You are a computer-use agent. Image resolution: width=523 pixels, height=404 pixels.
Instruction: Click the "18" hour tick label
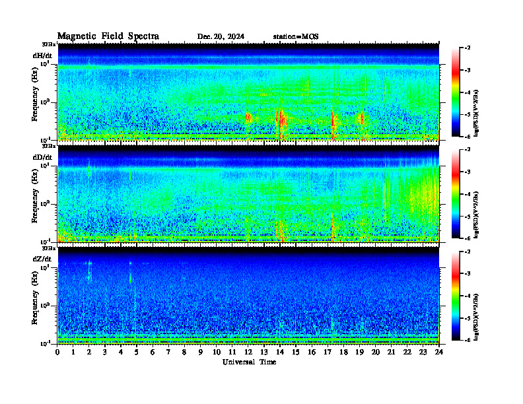point(343,352)
